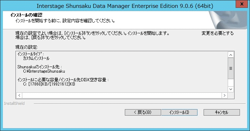Click the horizontal scroll-right arrow
The height and width of the screenshot is (131, 250).
(x=224, y=95)
